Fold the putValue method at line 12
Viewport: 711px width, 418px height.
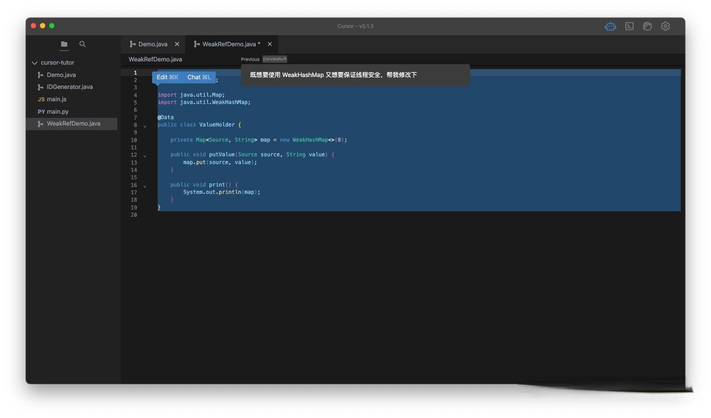[145, 156]
